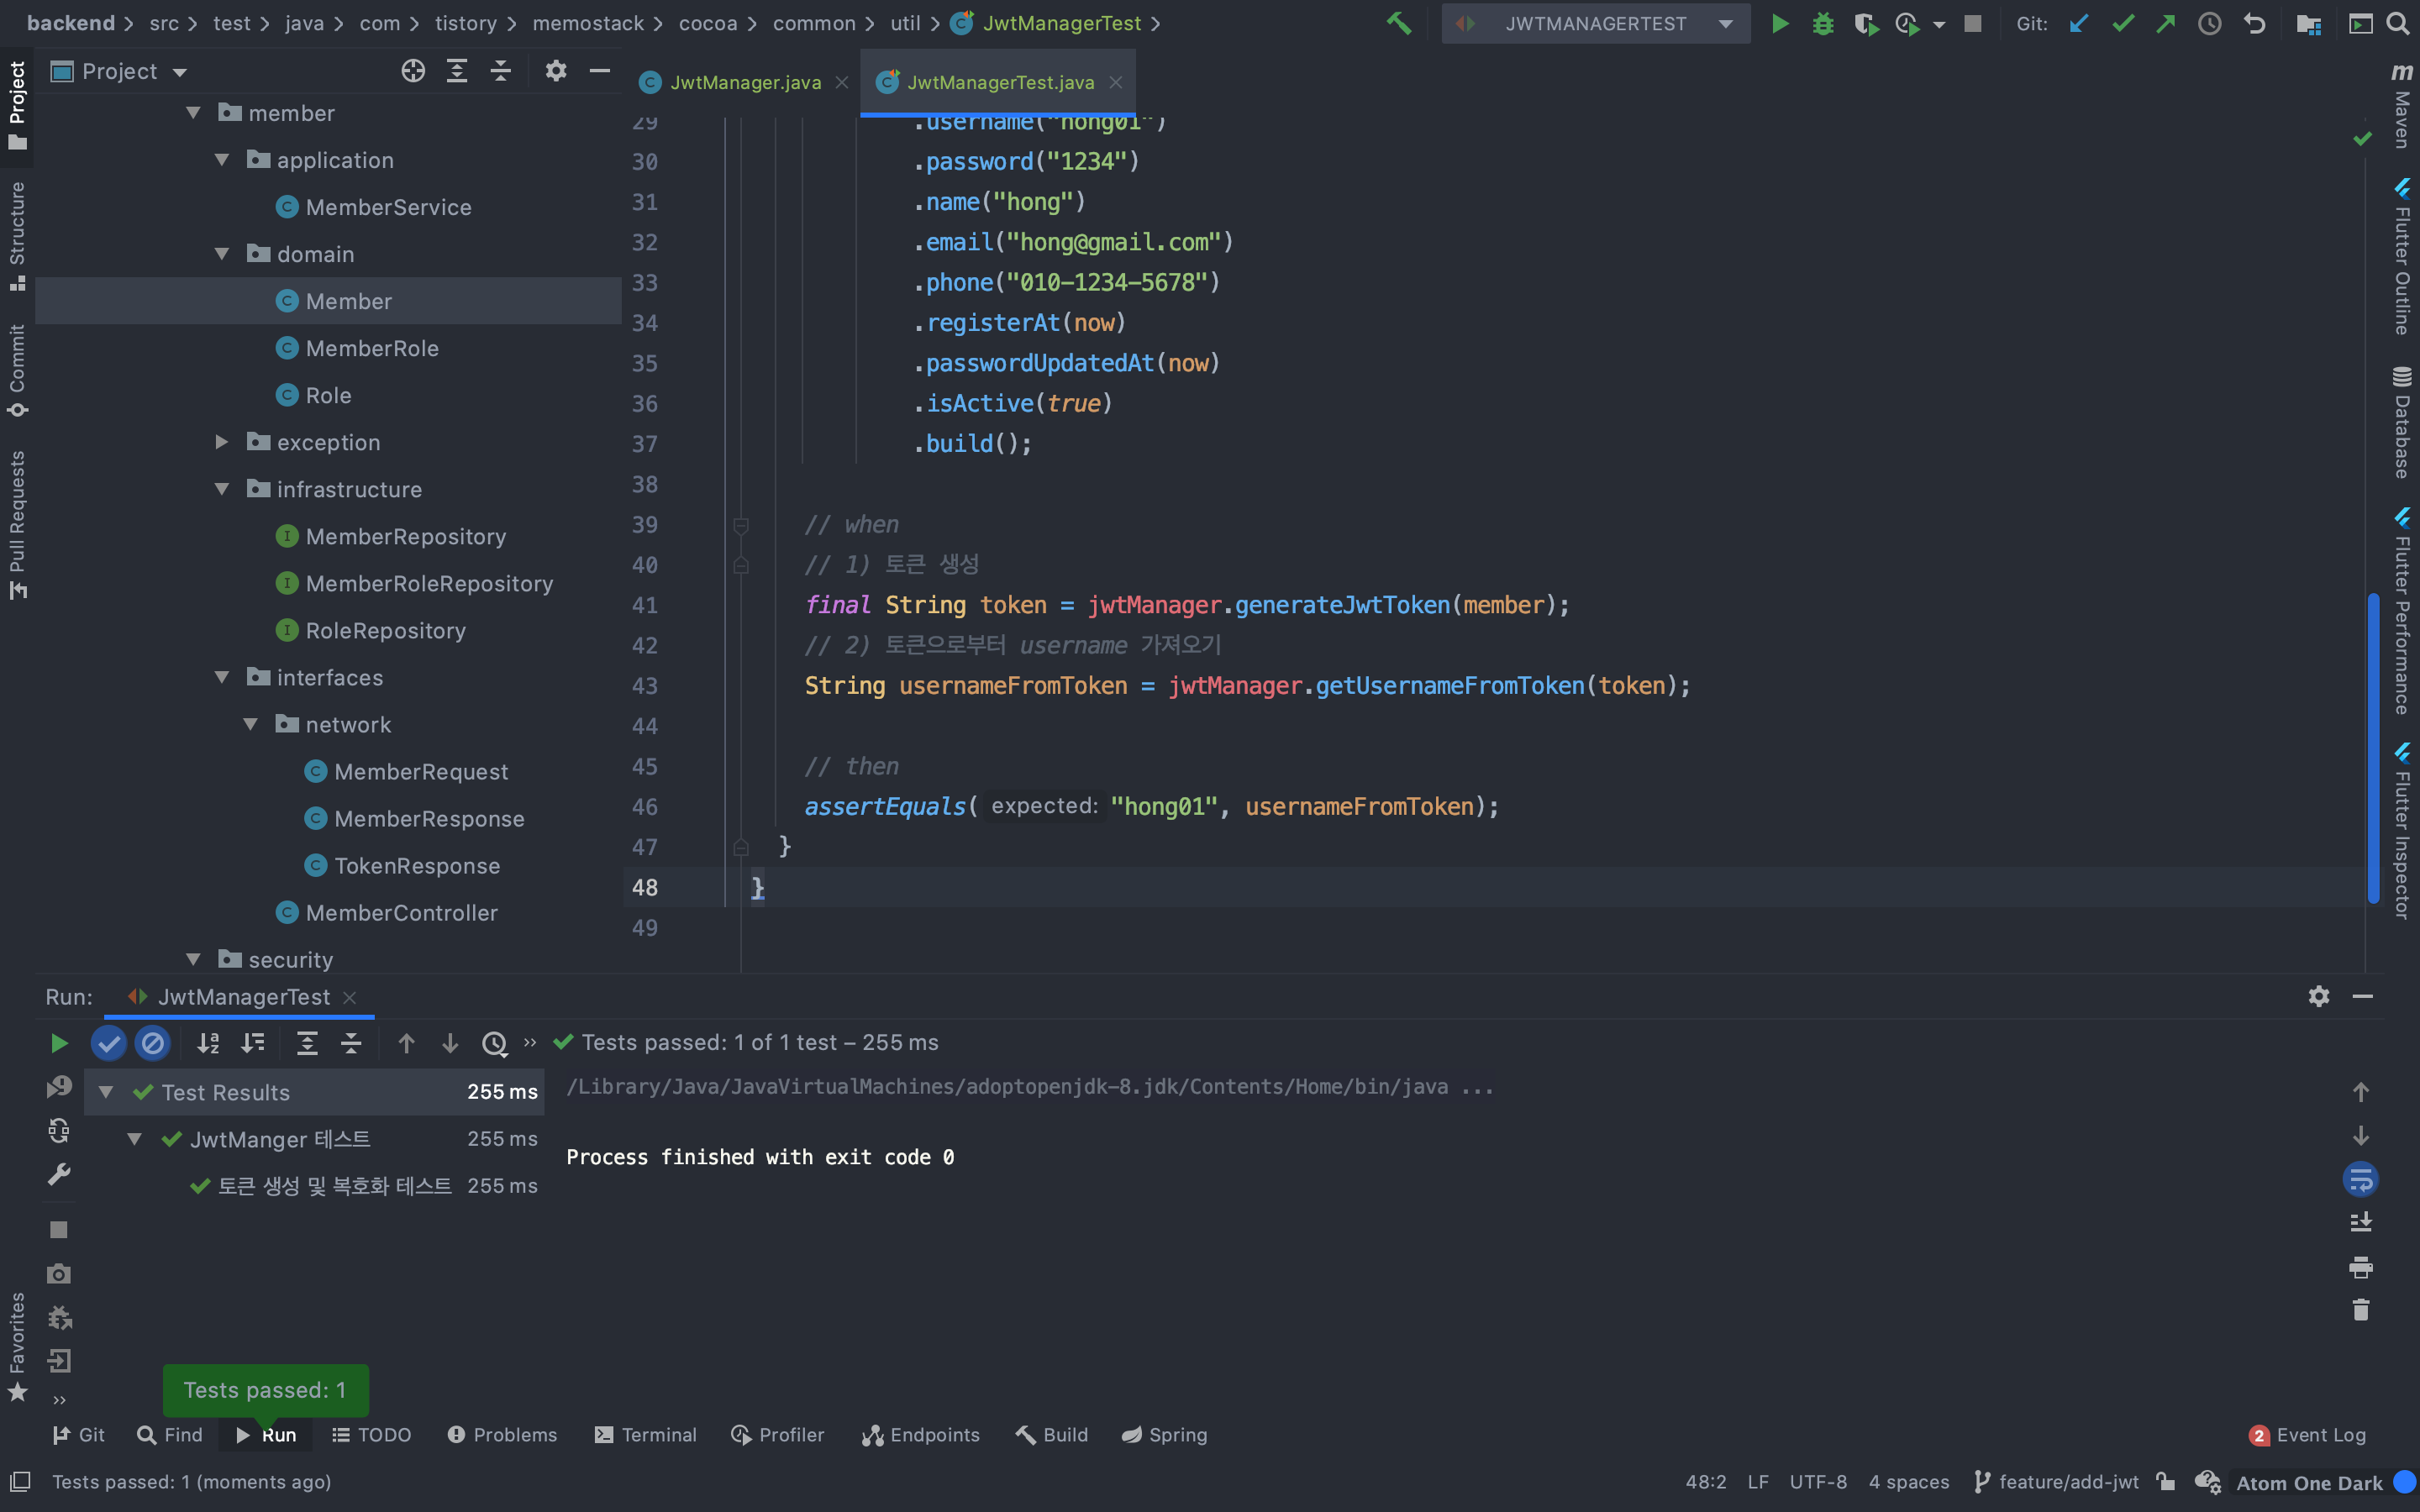Click the Debug bug icon in top toolbar
This screenshot has height=1512, width=2420.
pyautogui.click(x=1823, y=23)
